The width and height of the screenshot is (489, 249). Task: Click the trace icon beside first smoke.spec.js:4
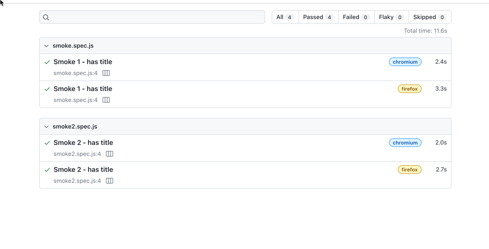[106, 73]
